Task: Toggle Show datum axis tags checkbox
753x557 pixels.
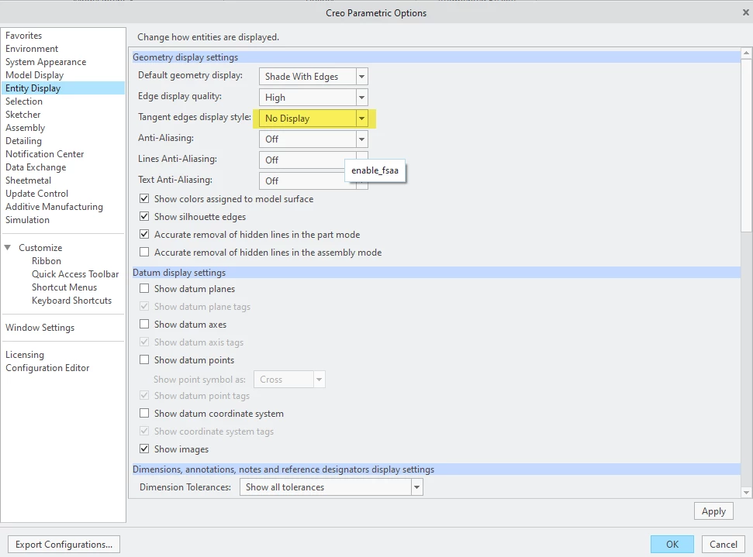Action: pyautogui.click(x=144, y=342)
